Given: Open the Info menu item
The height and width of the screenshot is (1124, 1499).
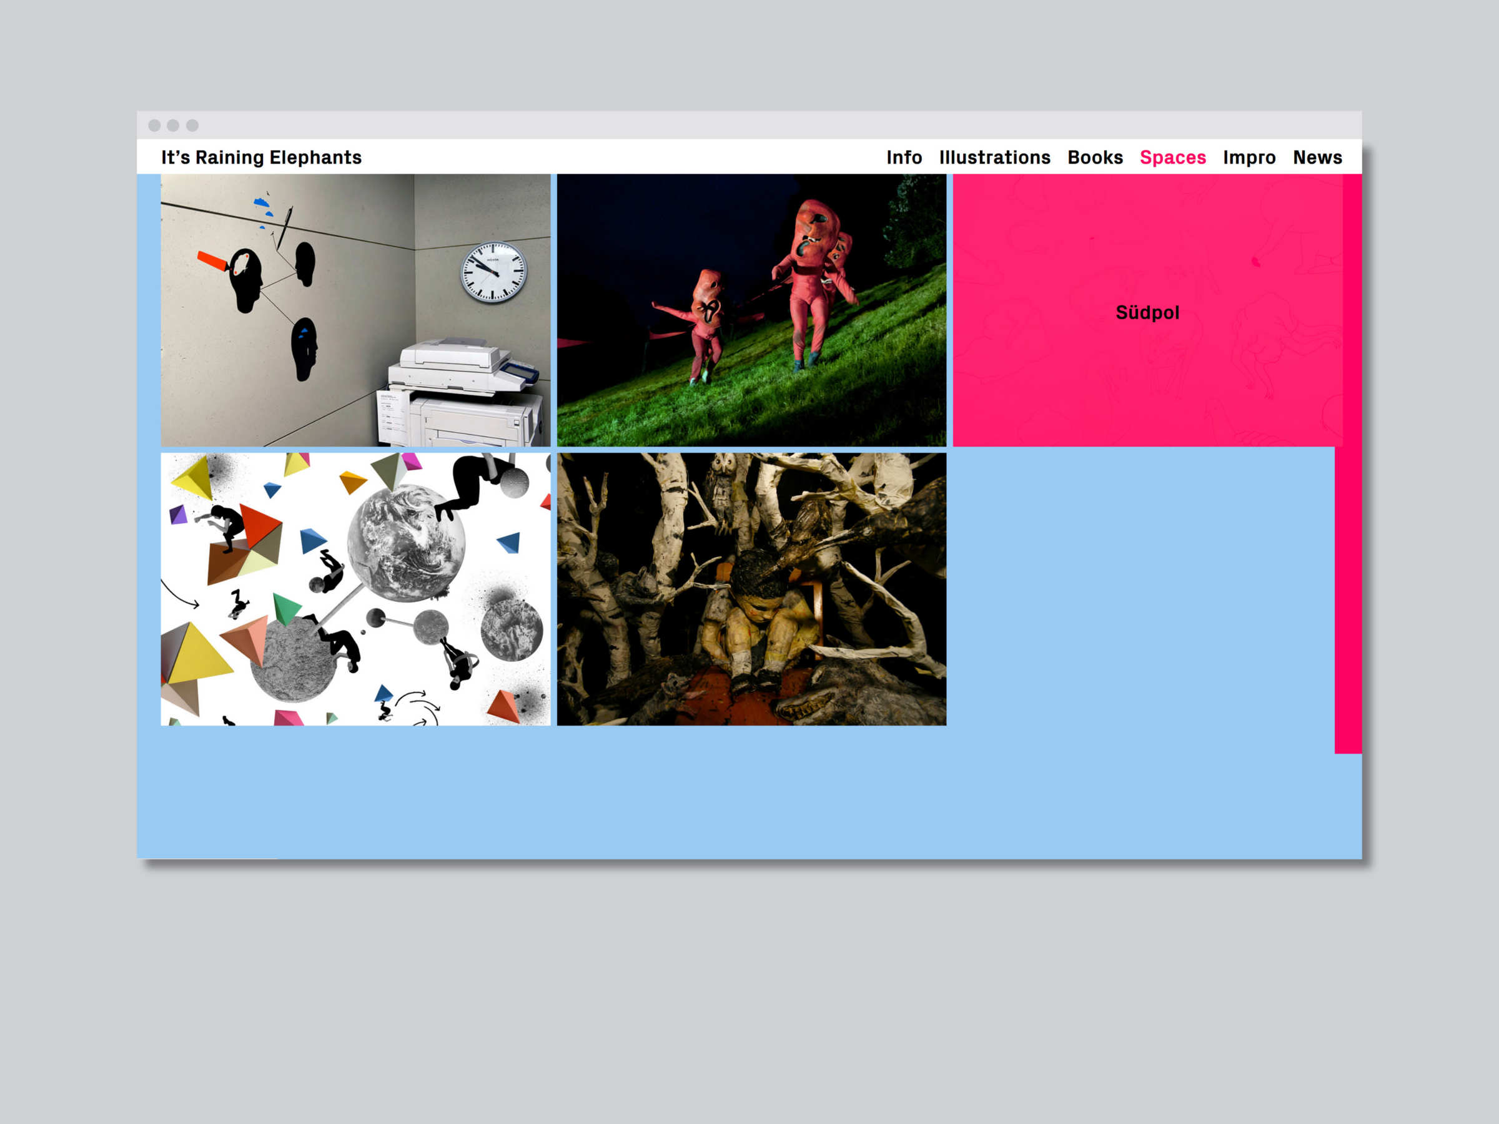Looking at the screenshot, I should 904,157.
